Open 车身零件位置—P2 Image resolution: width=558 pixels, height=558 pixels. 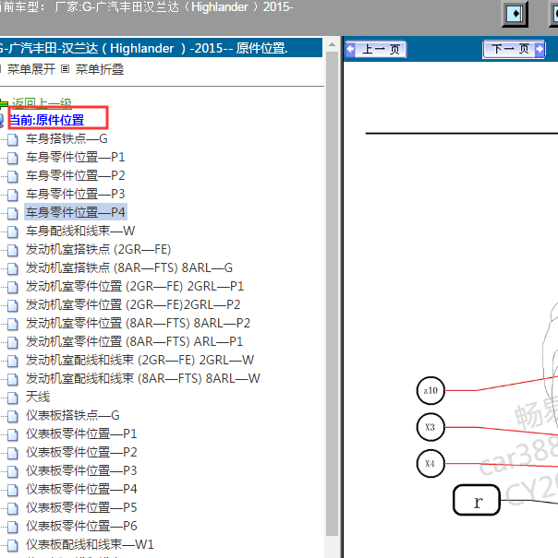[75, 176]
